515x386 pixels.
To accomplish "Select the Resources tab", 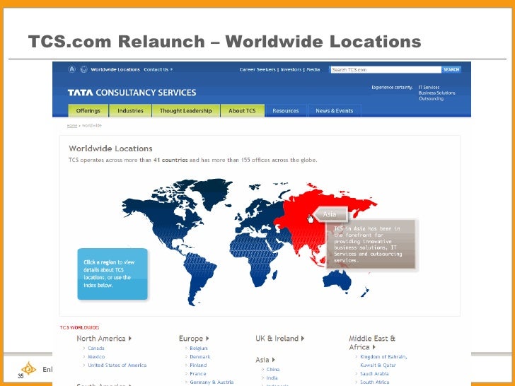I will click(286, 110).
